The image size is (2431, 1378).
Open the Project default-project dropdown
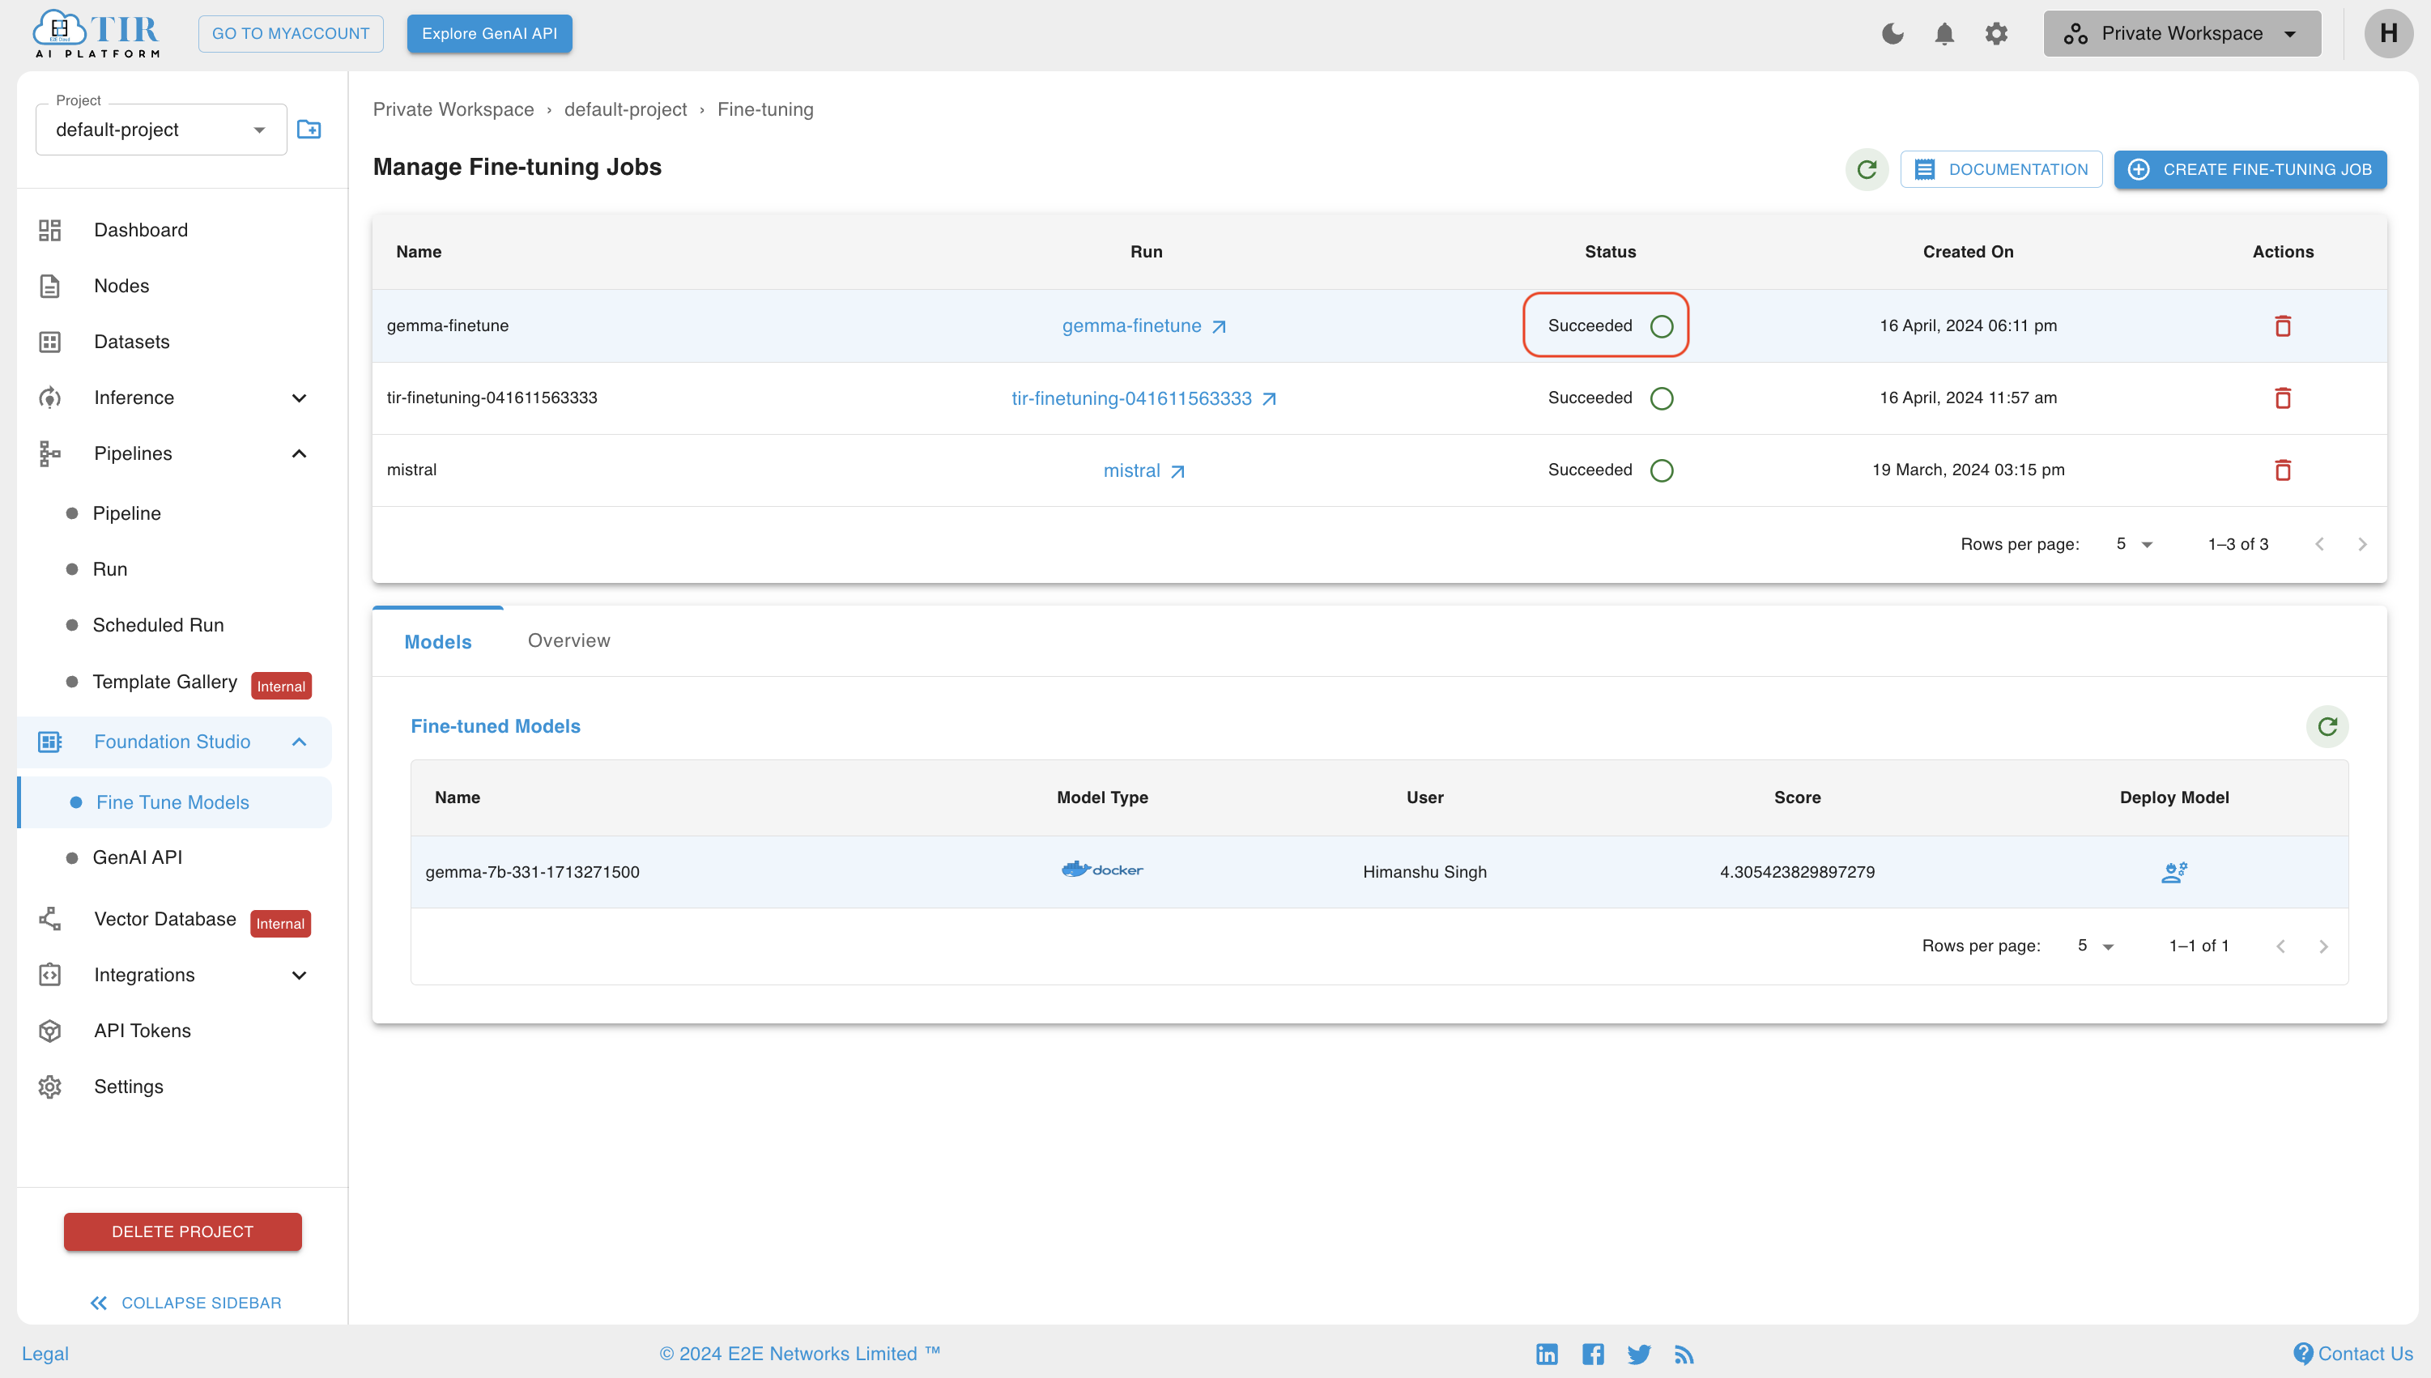(x=161, y=130)
